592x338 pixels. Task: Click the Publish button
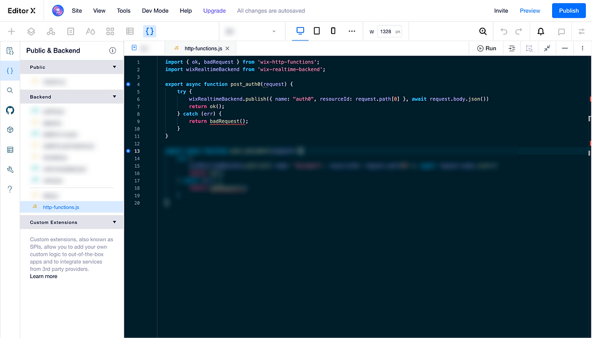click(568, 11)
